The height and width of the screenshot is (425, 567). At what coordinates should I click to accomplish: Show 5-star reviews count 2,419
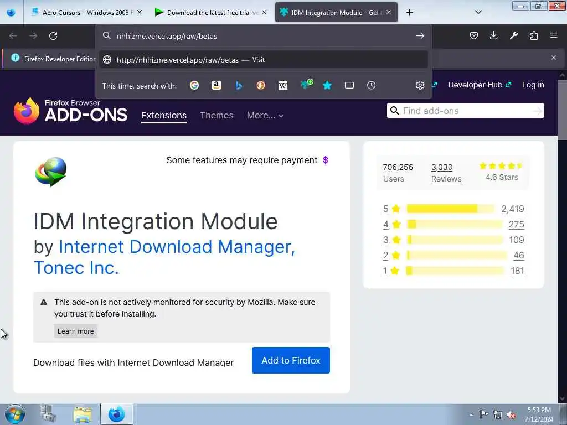[512, 209]
